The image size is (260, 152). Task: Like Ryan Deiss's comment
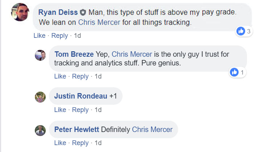pyautogui.click(x=40, y=36)
